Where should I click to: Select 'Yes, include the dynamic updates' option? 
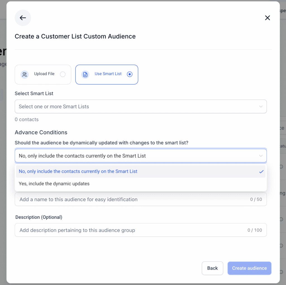141,183
